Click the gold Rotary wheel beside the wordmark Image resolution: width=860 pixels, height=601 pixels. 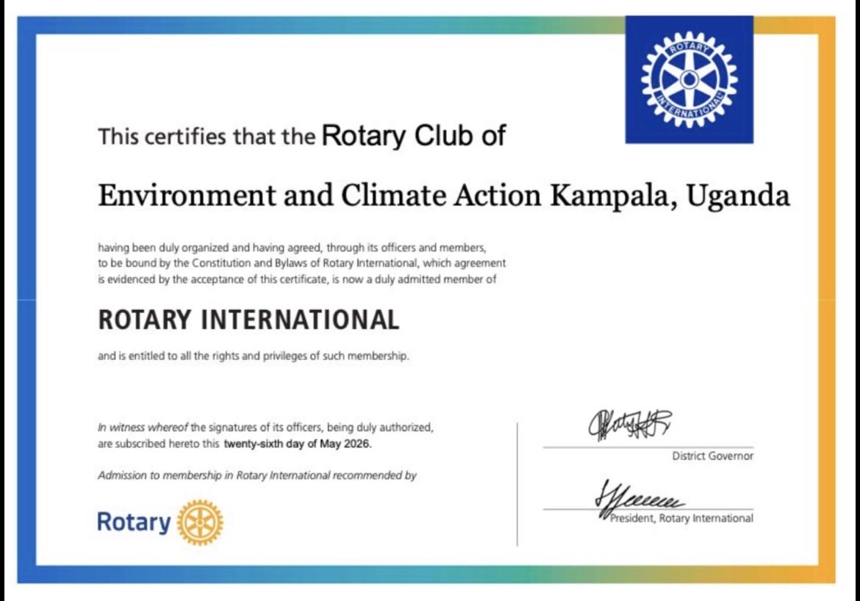pyautogui.click(x=200, y=522)
